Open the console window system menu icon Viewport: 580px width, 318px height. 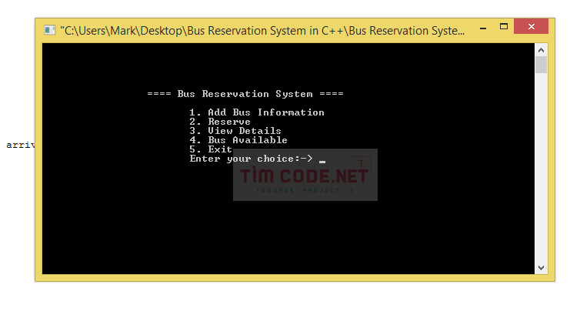tap(49, 30)
